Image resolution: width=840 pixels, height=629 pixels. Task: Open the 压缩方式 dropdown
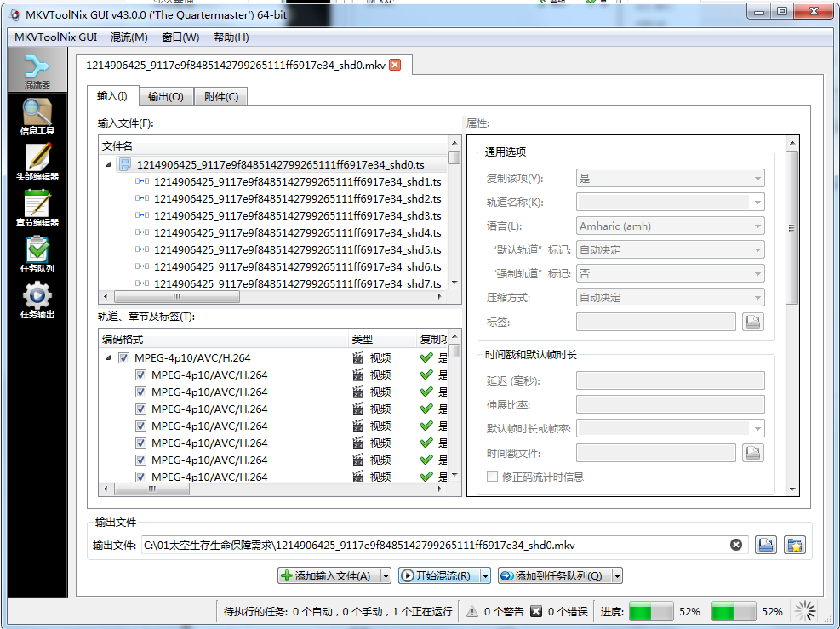click(670, 297)
